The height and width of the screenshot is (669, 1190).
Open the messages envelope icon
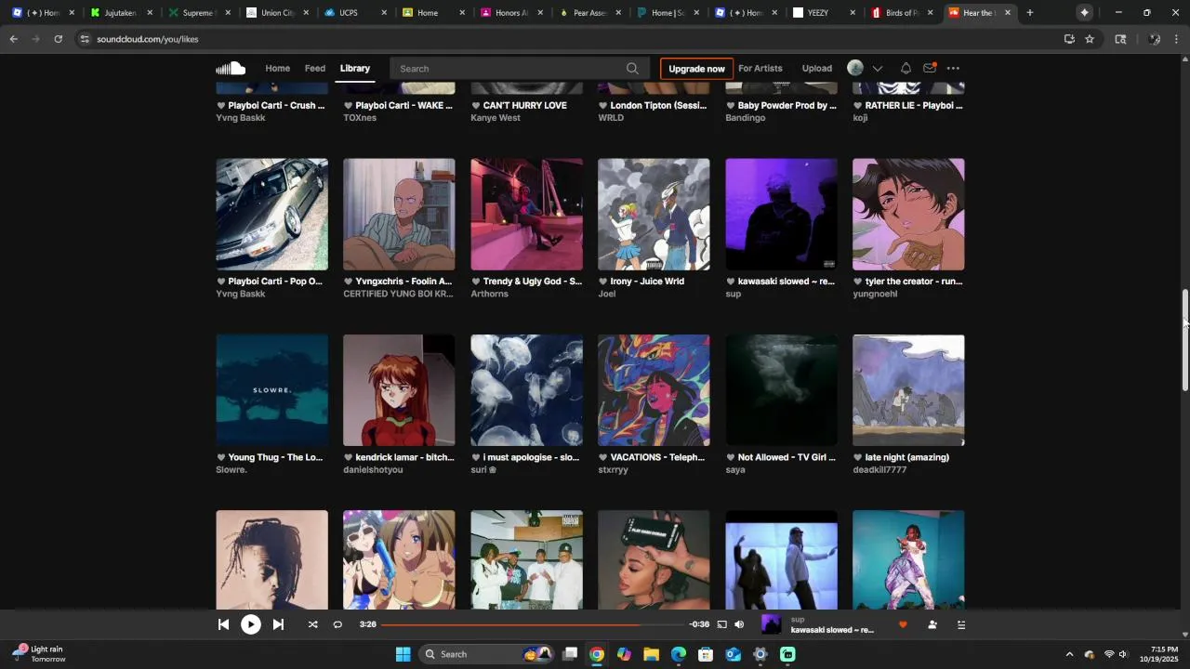point(930,69)
